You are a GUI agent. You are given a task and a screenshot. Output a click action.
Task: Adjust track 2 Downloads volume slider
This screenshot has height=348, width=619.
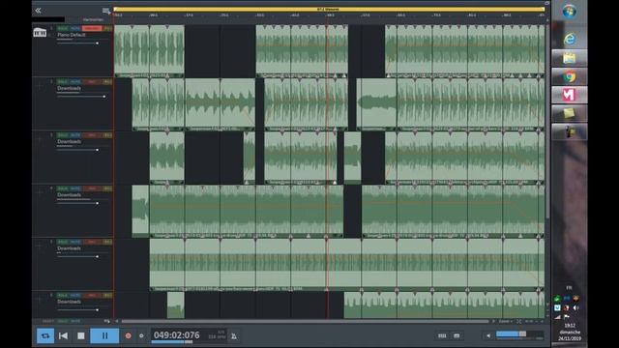point(81,97)
